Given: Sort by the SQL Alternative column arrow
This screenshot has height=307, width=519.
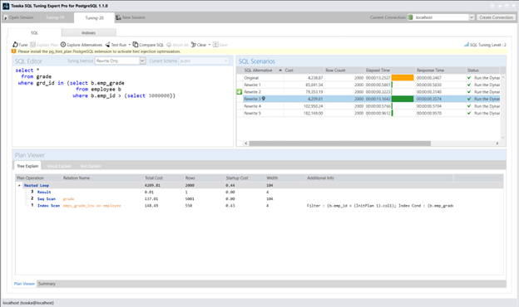Looking at the screenshot, I should (280, 71).
